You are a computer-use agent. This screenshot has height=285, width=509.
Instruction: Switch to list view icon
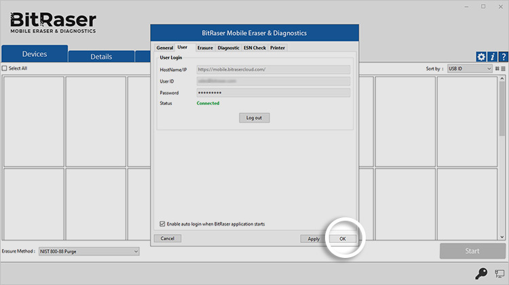[503, 68]
